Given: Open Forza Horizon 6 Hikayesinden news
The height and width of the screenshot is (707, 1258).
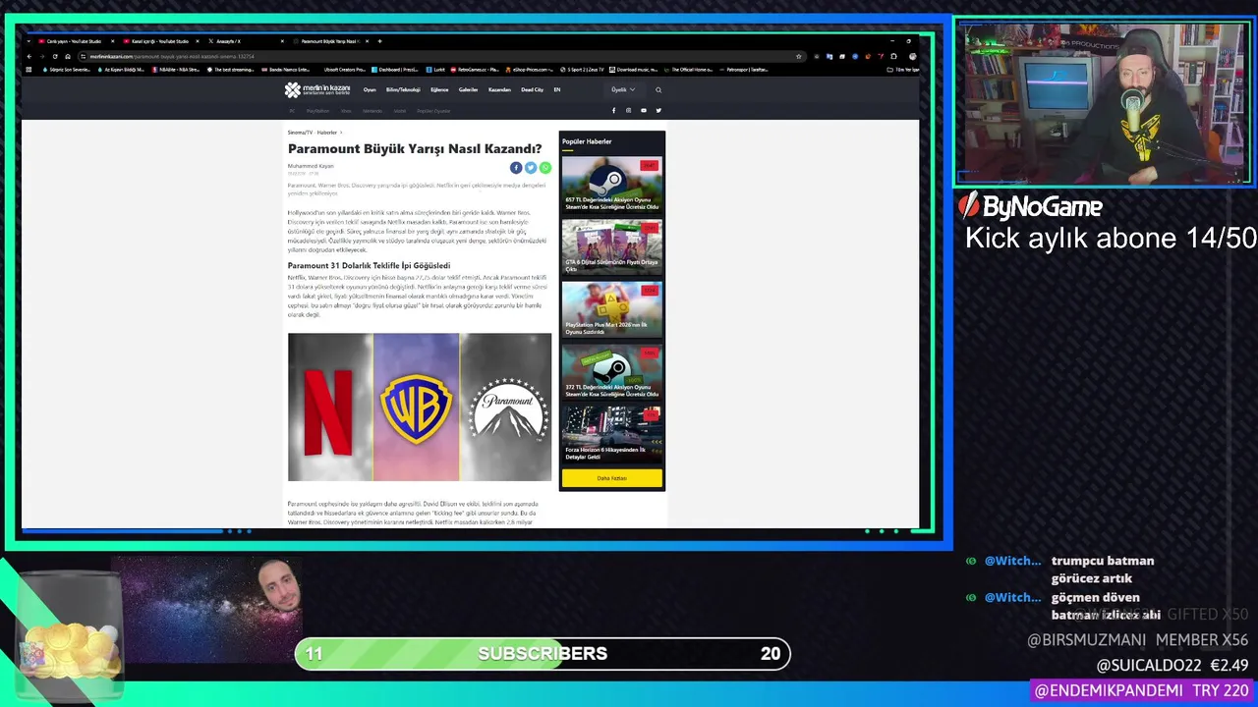Looking at the screenshot, I should coord(611,435).
